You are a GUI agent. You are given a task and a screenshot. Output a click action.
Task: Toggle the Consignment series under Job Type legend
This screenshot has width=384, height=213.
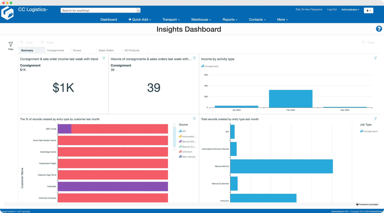pos(369,131)
